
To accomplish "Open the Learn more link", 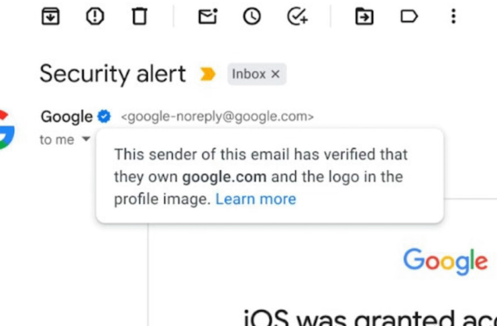I will pos(256,199).
